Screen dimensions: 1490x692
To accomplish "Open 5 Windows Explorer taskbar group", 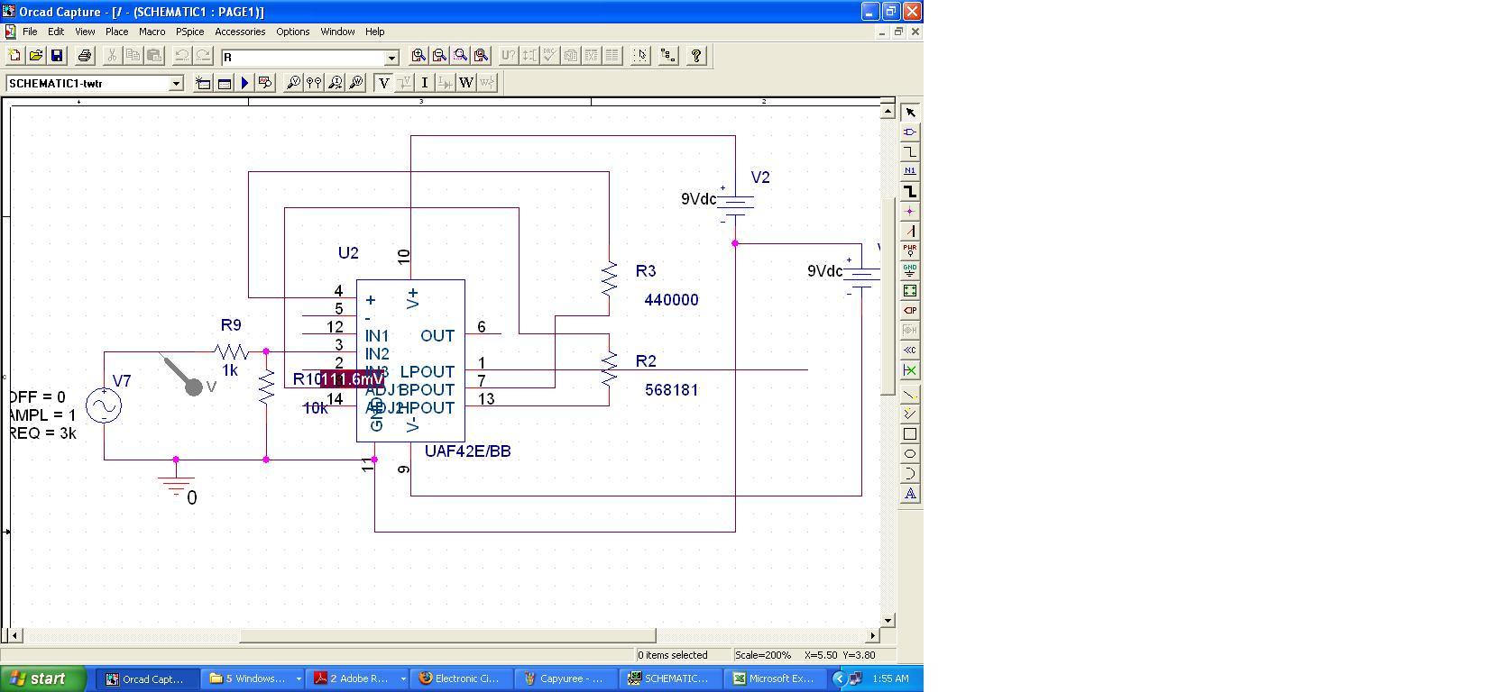I will [x=251, y=678].
